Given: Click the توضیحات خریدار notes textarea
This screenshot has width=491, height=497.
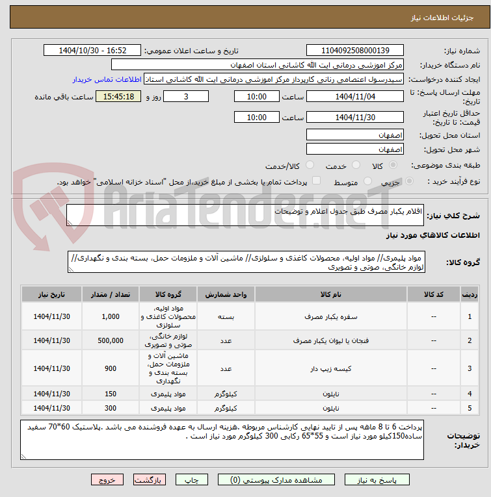Looking at the screenshot, I should coord(222,440).
